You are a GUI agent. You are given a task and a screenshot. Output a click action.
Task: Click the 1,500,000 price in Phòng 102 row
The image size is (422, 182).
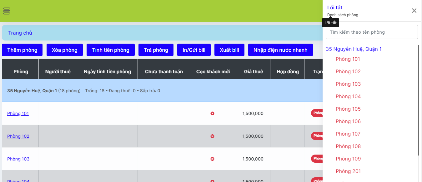253,136
